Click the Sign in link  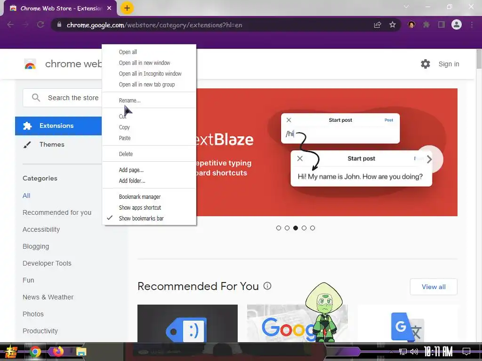pos(449,64)
